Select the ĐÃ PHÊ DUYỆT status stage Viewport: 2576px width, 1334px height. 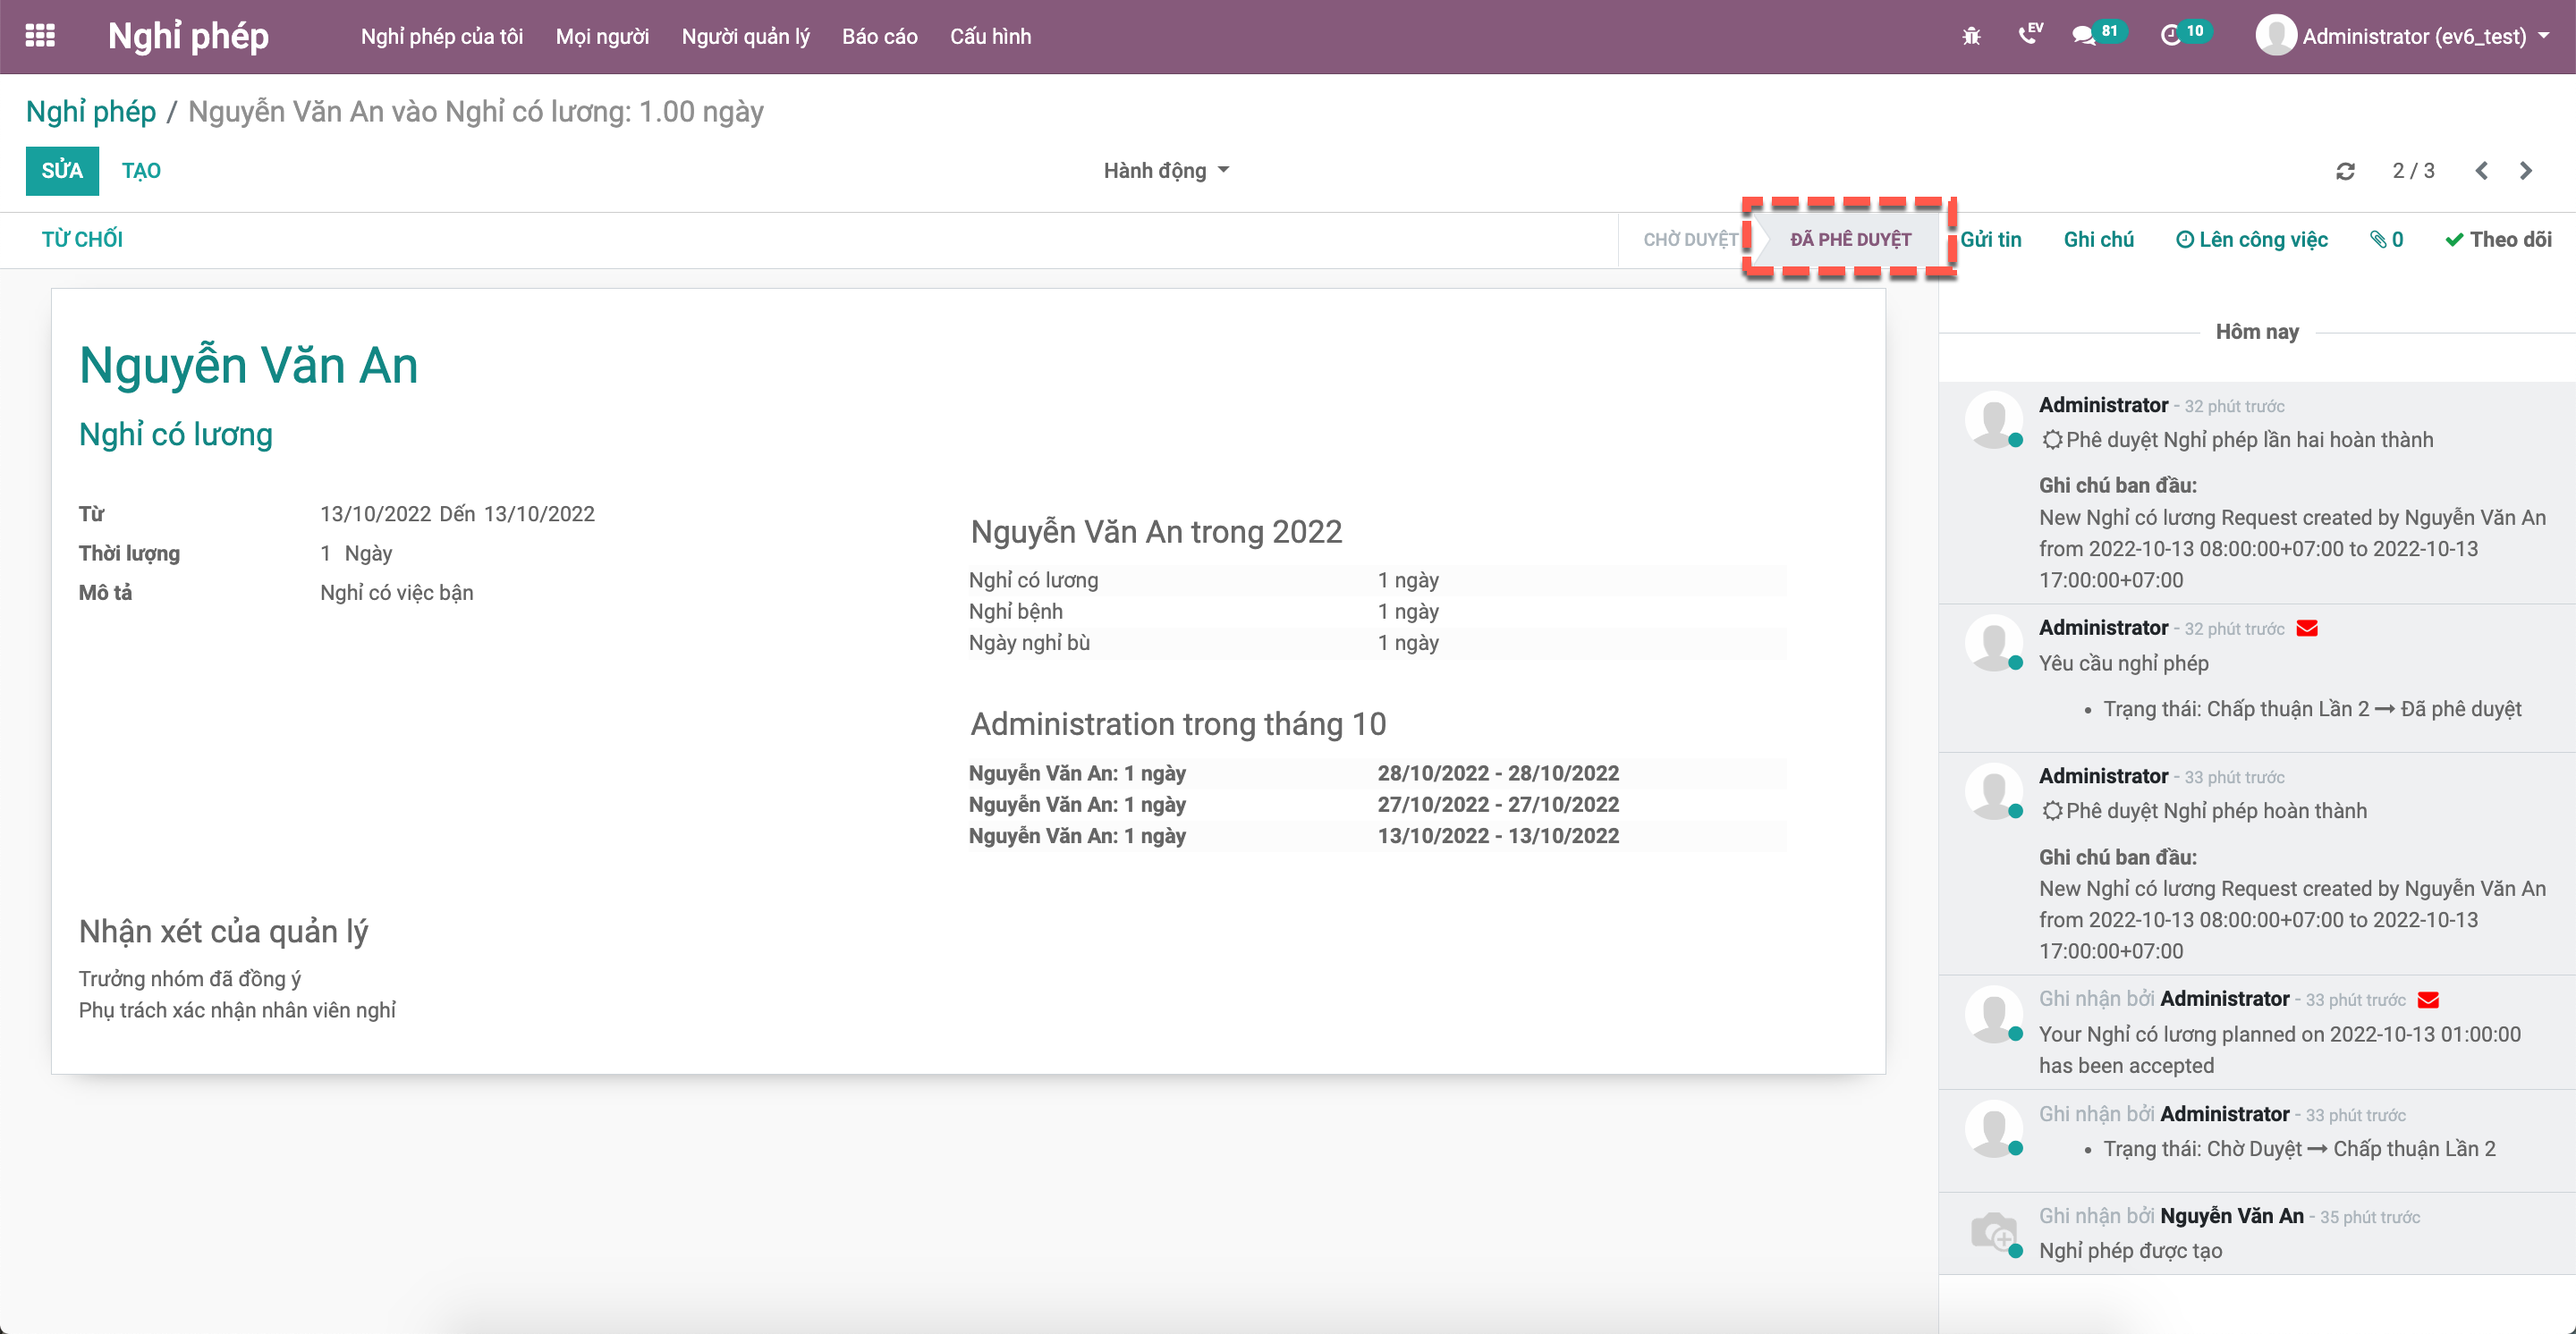(x=1850, y=240)
